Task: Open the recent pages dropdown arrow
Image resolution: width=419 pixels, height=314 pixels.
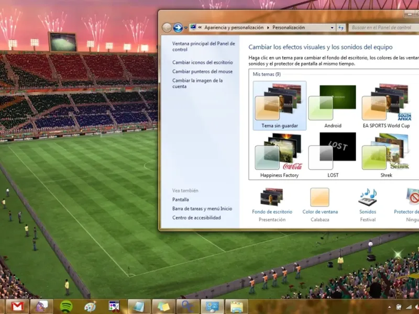Action: point(186,28)
